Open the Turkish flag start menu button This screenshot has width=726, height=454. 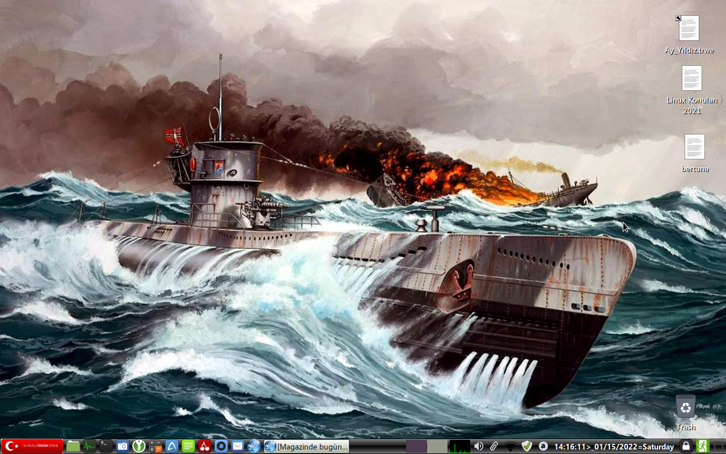coord(32,446)
